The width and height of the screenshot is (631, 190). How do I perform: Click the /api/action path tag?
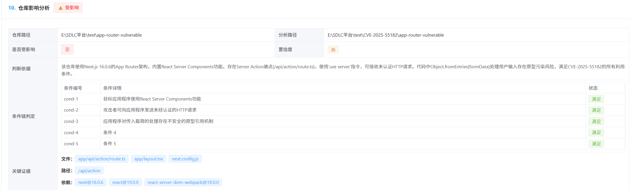tap(89, 171)
